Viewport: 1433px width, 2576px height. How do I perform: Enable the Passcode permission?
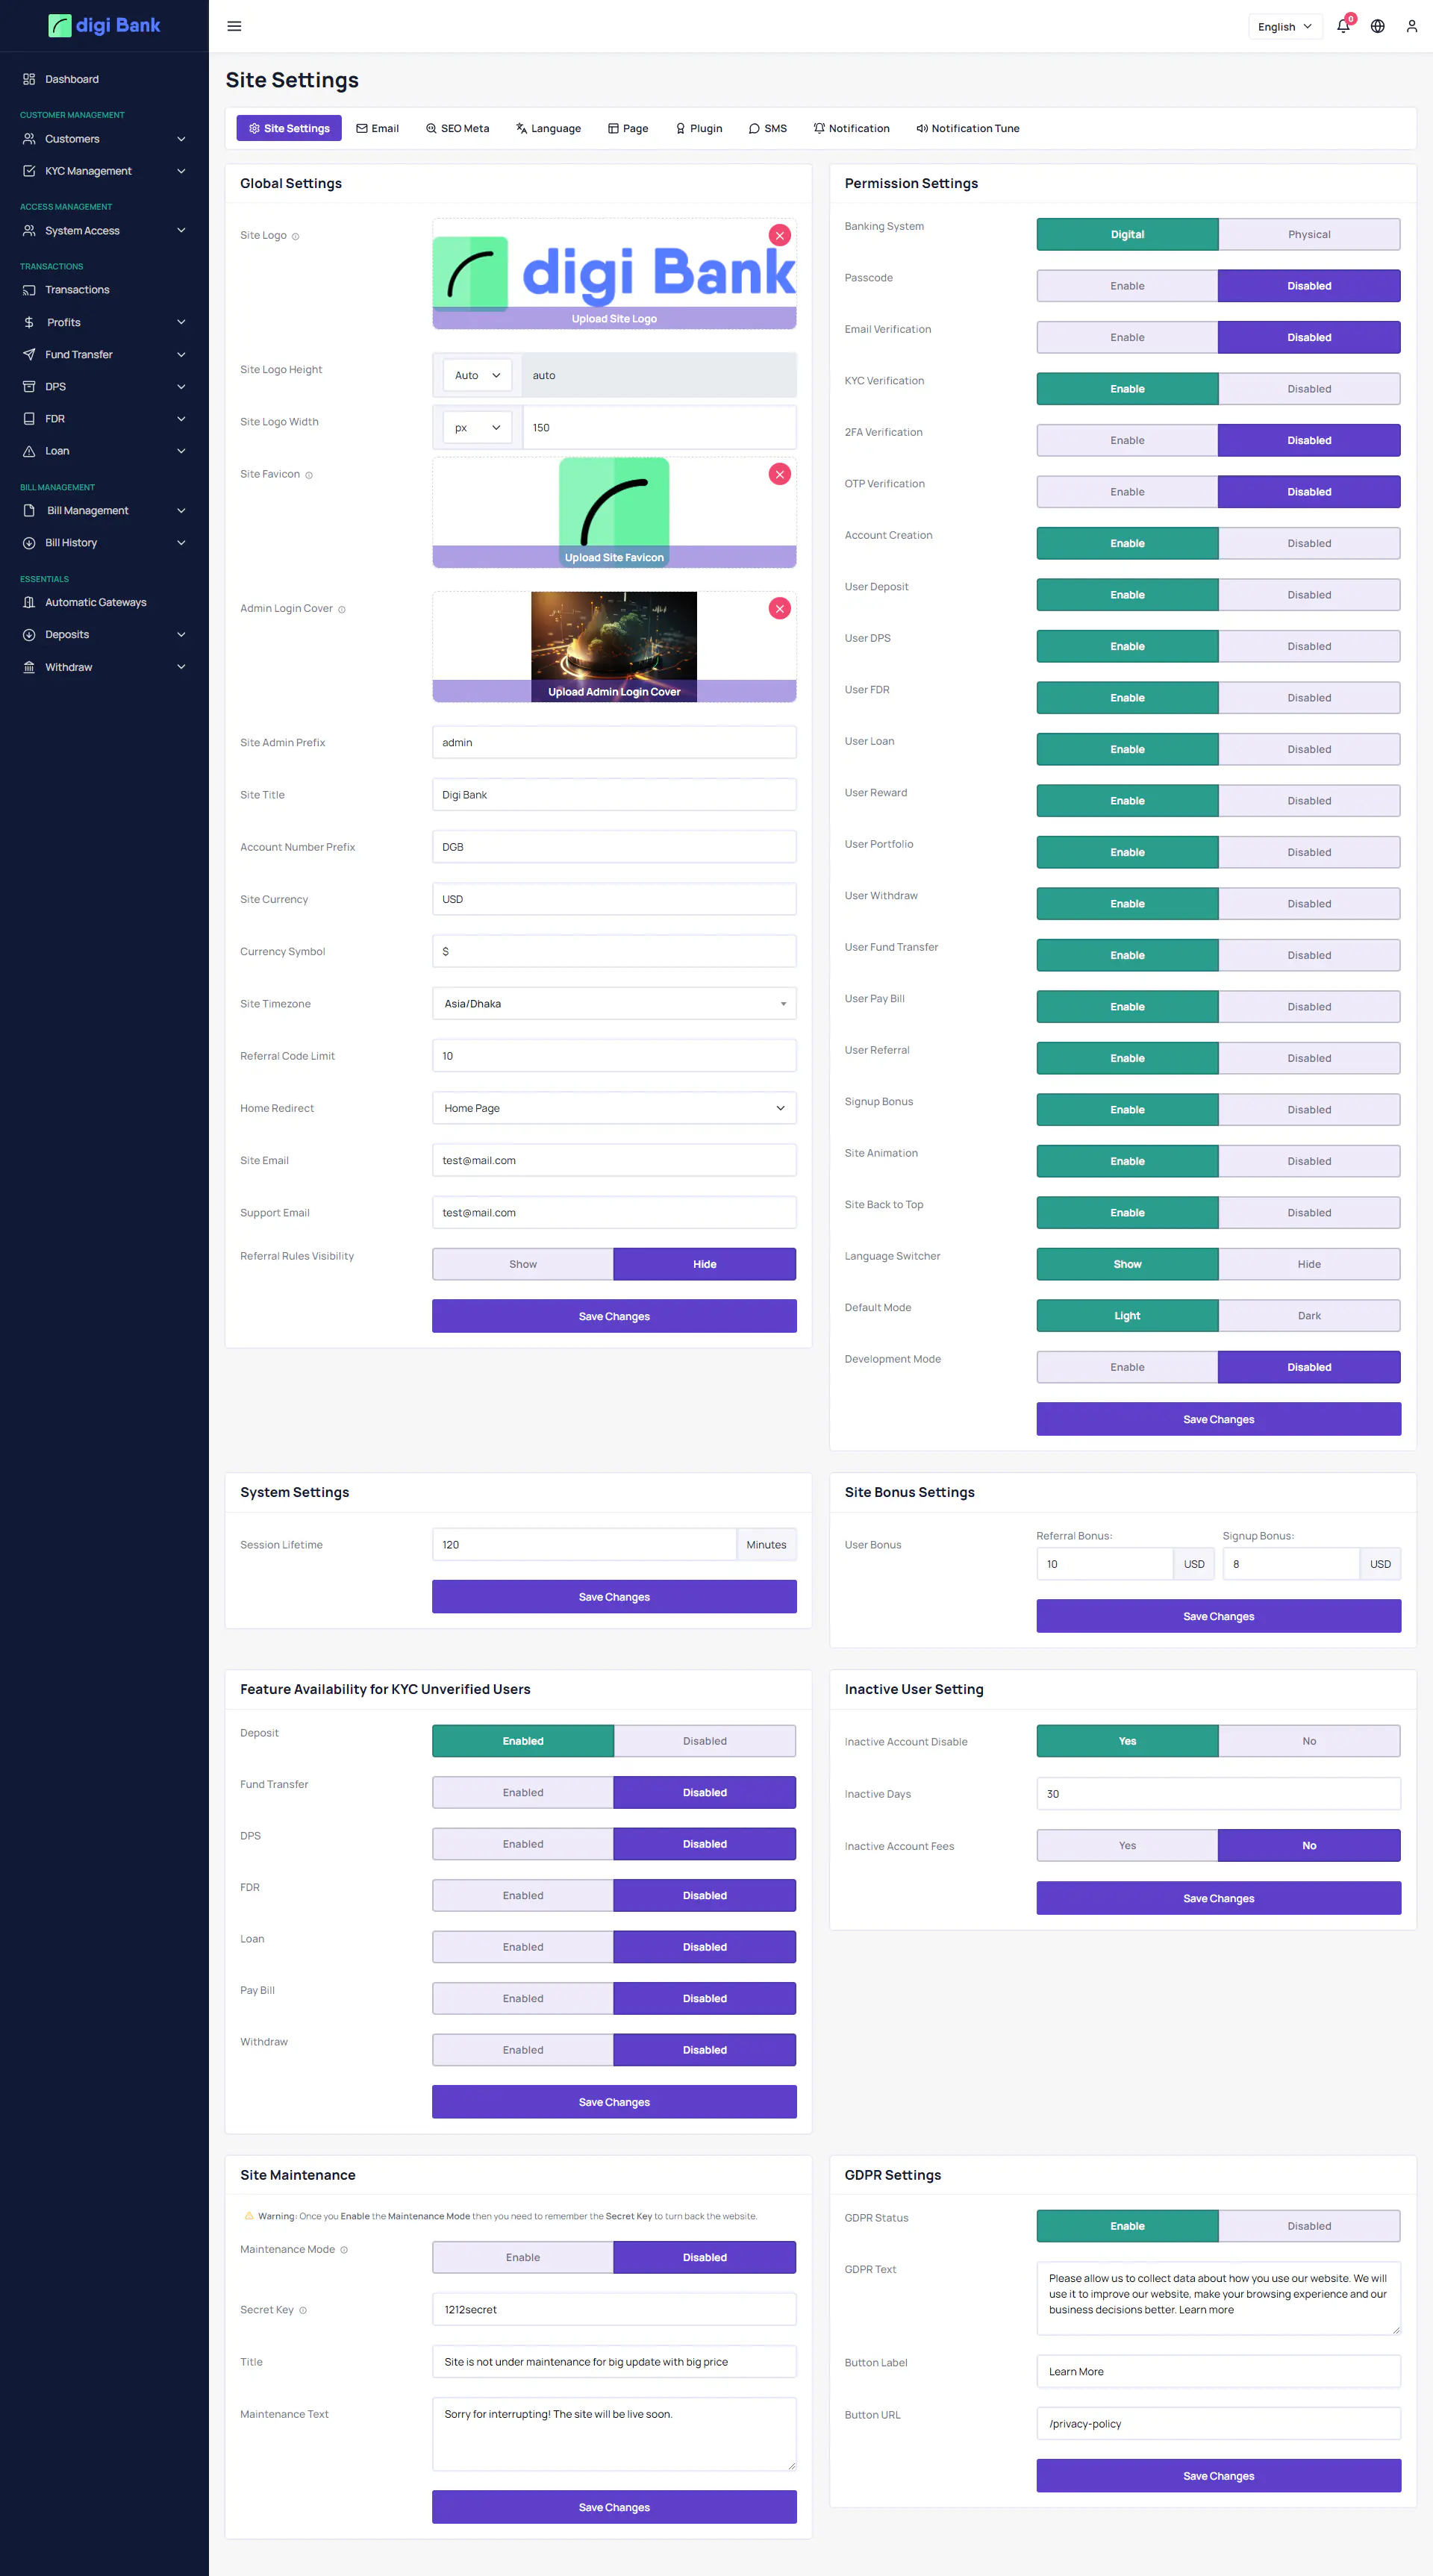(x=1126, y=286)
